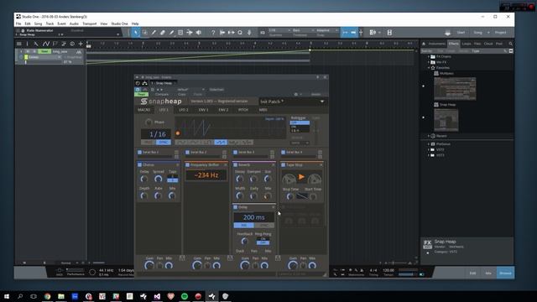The height and width of the screenshot is (302, 537).
Task: Click the Loop icon in the toolbar
Action: (x=240, y=33)
